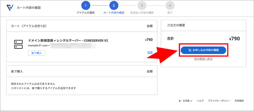Click このリストには、後で購入するアイテムを追加できます text

pyautogui.click(x=43, y=88)
